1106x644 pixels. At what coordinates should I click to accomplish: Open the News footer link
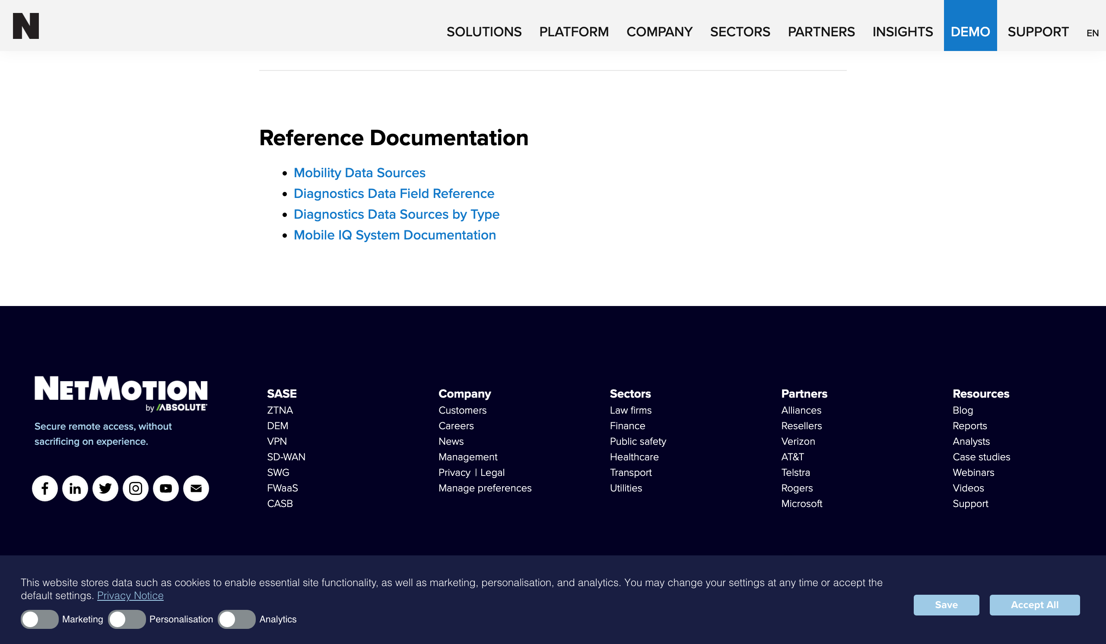click(451, 441)
